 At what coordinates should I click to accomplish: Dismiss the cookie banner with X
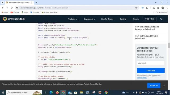click(164, 85)
